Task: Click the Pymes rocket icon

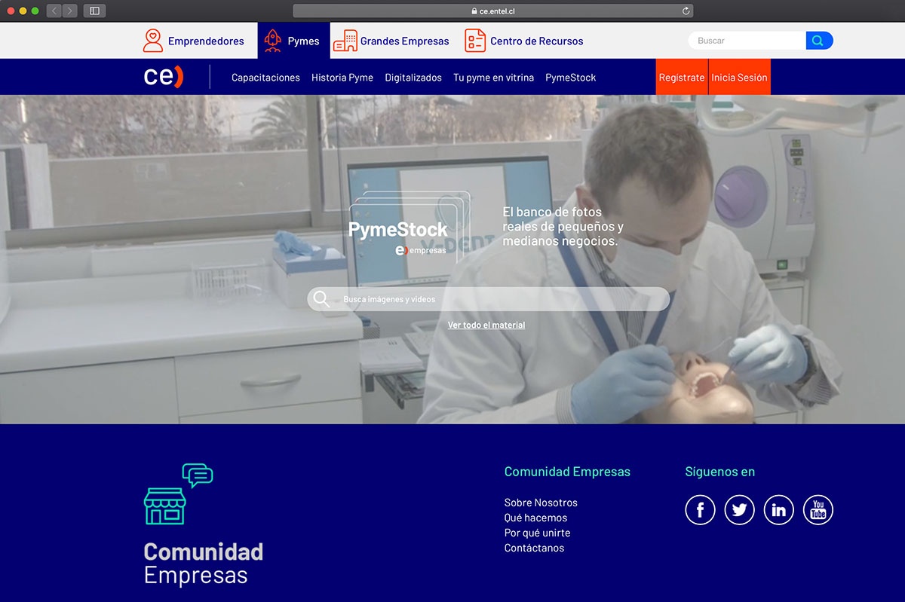Action: tap(272, 41)
